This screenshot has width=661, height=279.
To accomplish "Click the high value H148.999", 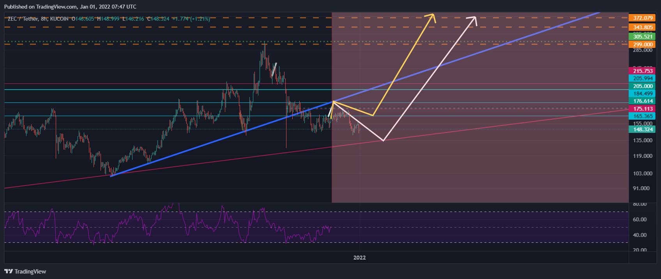I will (x=108, y=19).
